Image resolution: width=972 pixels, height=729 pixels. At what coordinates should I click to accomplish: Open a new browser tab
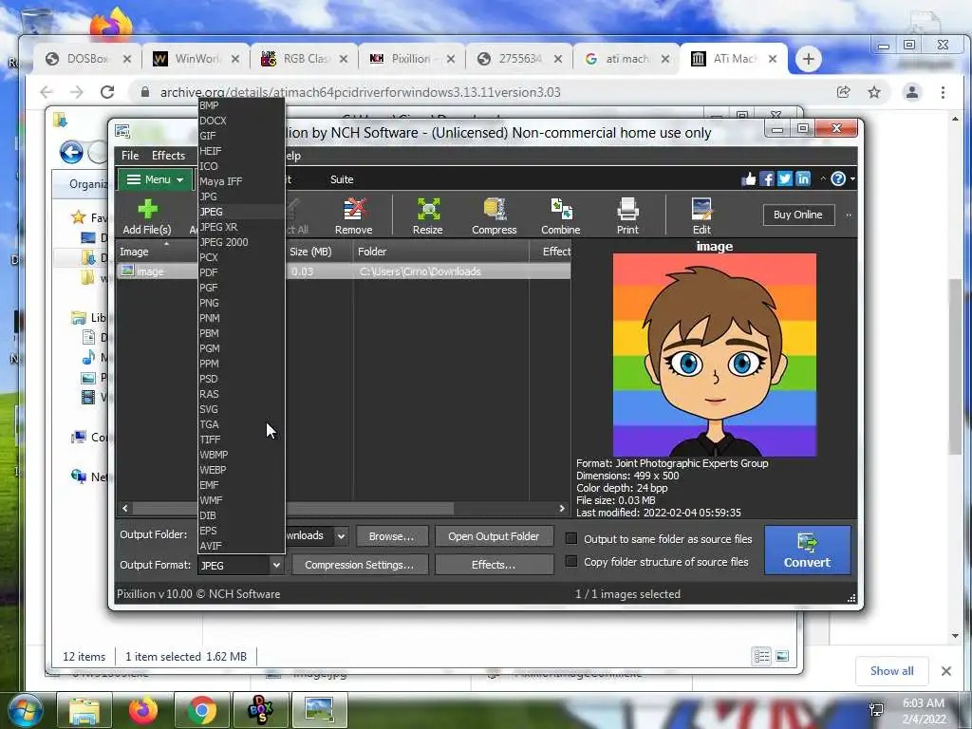[808, 59]
